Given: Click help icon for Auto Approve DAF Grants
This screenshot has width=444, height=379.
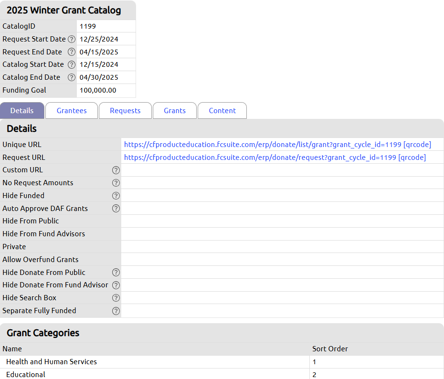Looking at the screenshot, I should 116,208.
